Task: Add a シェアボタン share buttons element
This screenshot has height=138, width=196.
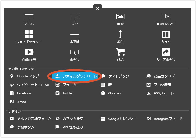Action: tap(166, 55)
